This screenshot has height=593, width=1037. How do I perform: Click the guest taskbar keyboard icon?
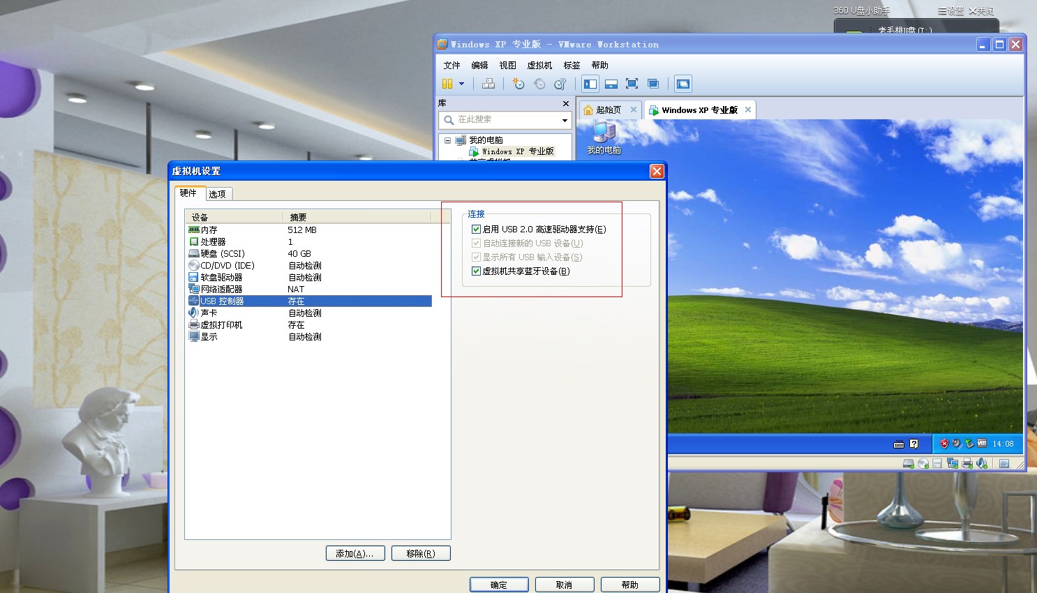pos(899,444)
